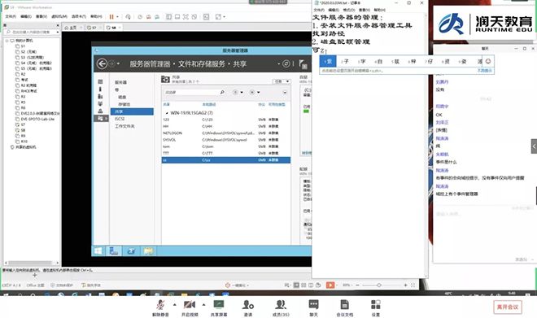The width and height of the screenshot is (537, 318).
Task: Select 存储池 in the file services navigation
Action: 124,104
